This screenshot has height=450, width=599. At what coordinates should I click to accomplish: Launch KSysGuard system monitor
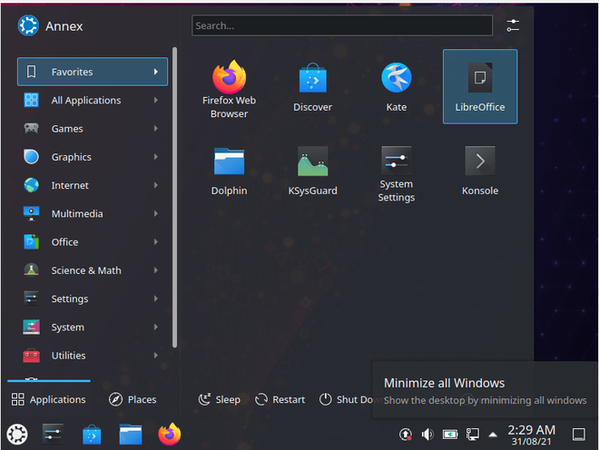coord(312,171)
